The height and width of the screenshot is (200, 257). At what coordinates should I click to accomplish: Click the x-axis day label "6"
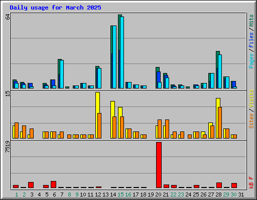(54, 194)
